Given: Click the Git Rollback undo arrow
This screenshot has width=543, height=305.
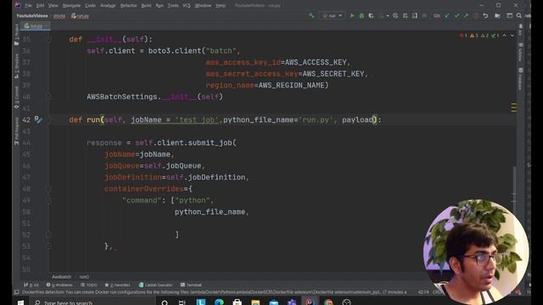Looking at the screenshot, I should click(x=485, y=16).
